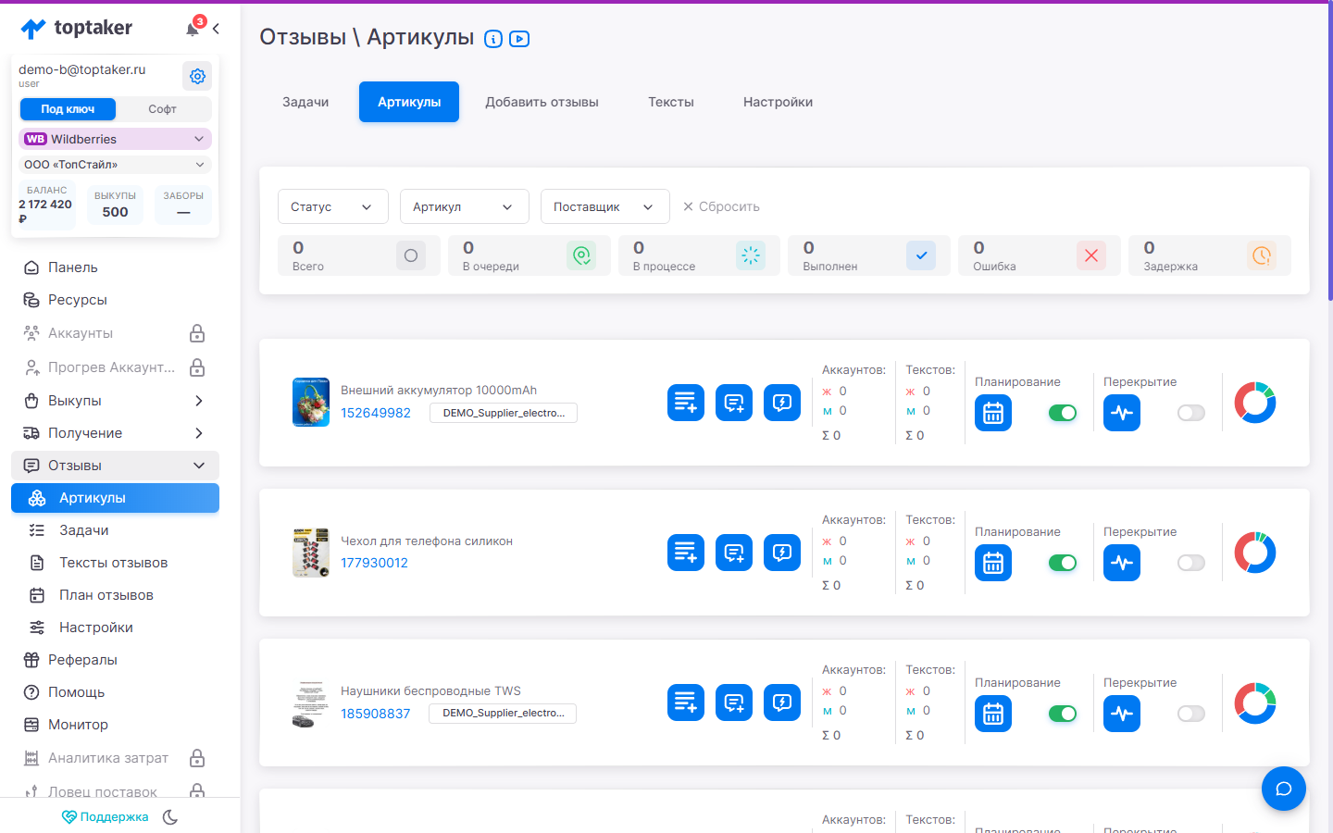Click donut chart for Чехол для телефона

[1255, 553]
